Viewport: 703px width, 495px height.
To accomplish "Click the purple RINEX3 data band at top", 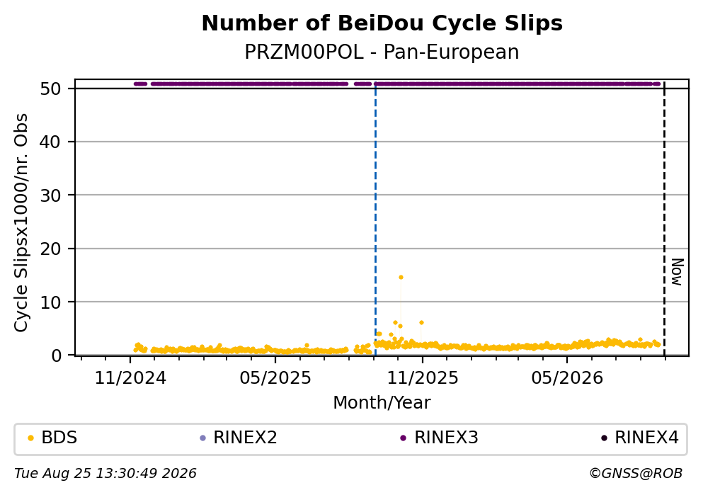I will [x=397, y=84].
